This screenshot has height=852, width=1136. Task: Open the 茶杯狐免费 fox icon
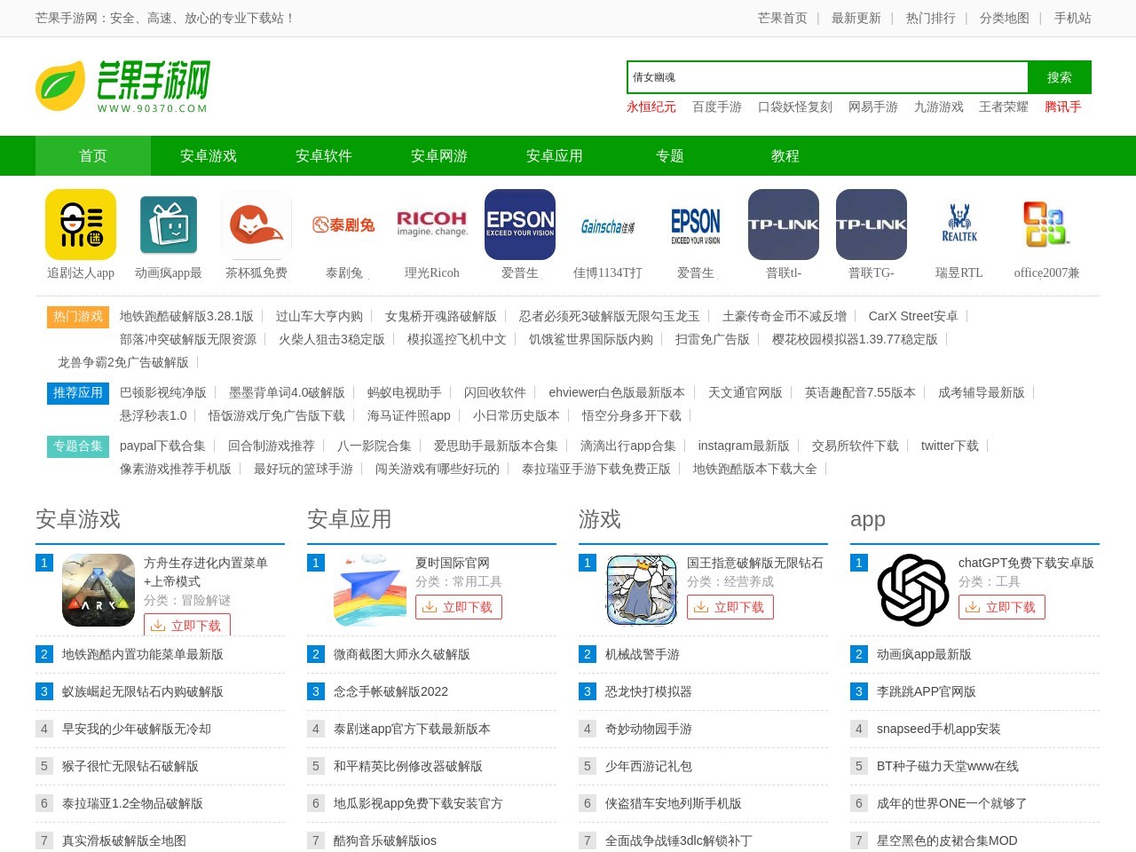256,225
